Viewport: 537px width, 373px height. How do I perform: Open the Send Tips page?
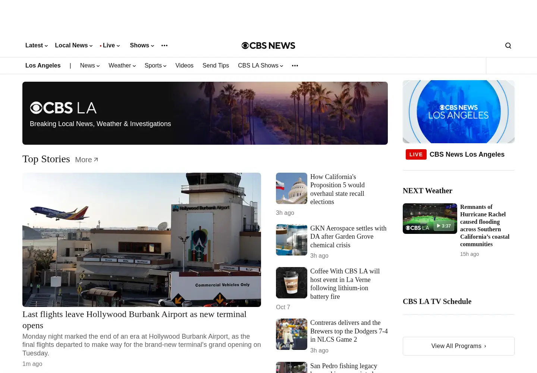(216, 66)
